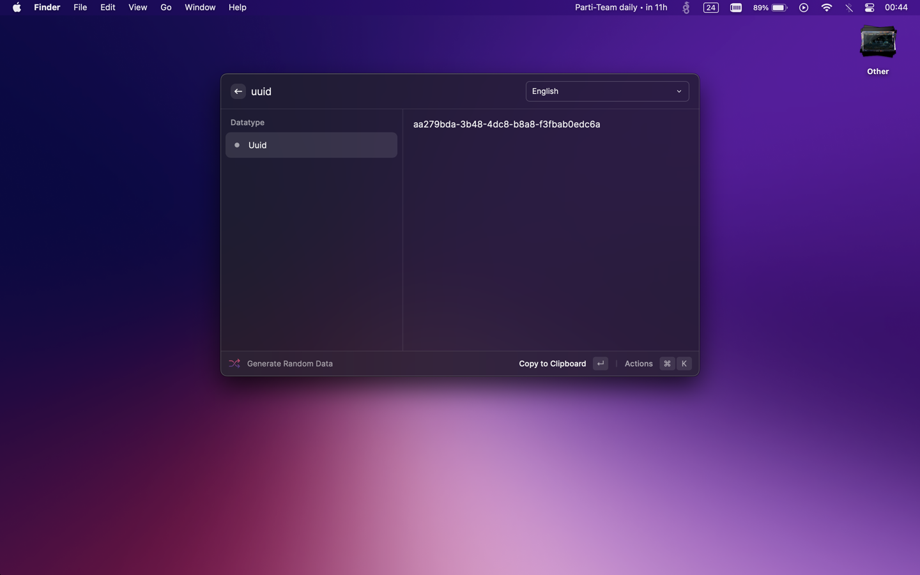The width and height of the screenshot is (920, 575).
Task: Open the Wi-Fi status menu
Action: [826, 8]
